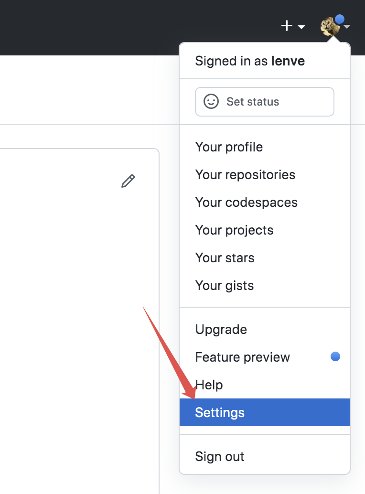View Your stars

pyautogui.click(x=225, y=258)
